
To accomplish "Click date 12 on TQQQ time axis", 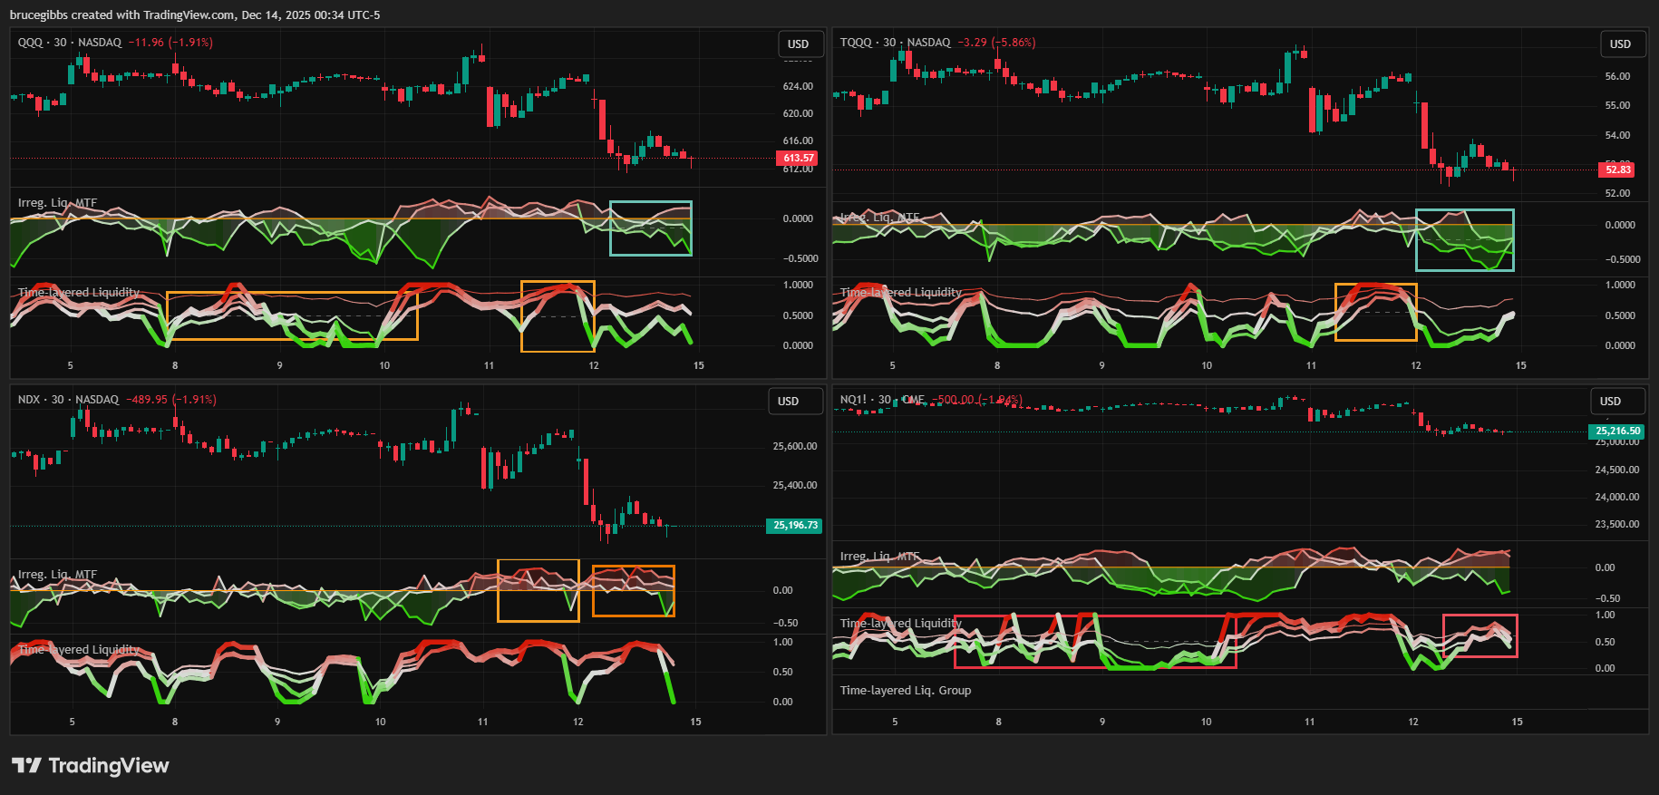I will point(1415,365).
